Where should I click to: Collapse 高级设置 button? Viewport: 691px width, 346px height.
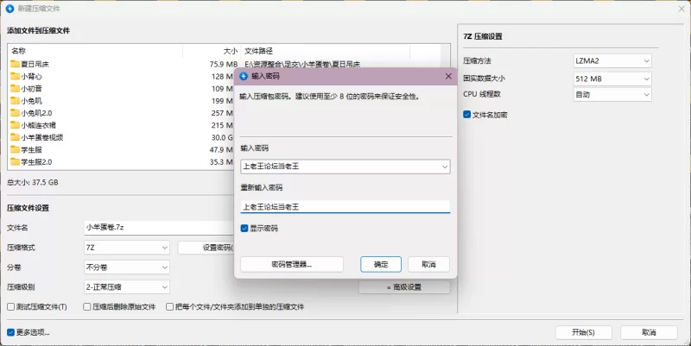point(404,287)
